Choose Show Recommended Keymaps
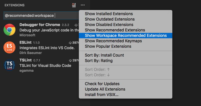The width and height of the screenshot is (201, 106). (x=126, y=41)
